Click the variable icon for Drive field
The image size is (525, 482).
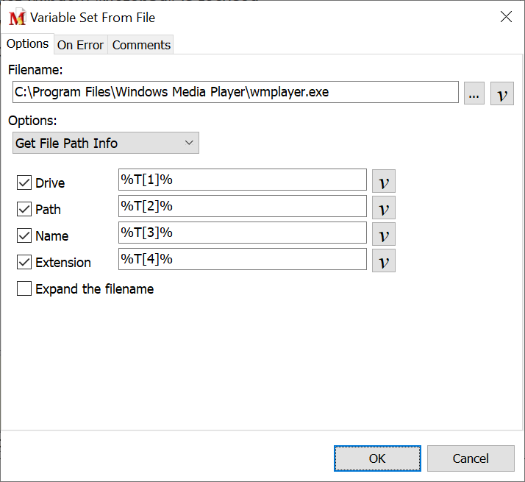[x=383, y=181]
